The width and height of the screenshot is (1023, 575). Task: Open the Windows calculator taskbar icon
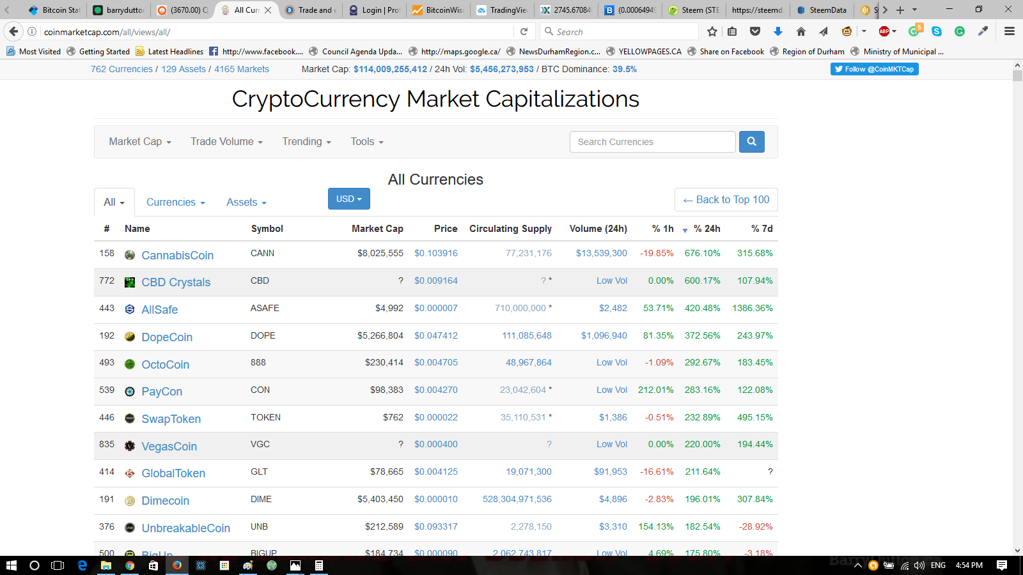[318, 565]
